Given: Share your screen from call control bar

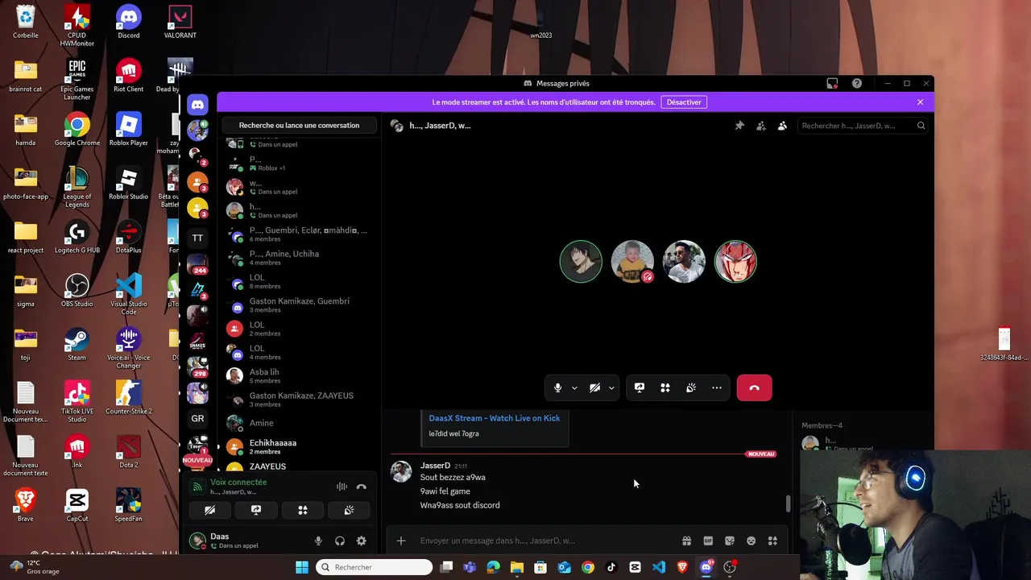Looking at the screenshot, I should pyautogui.click(x=640, y=388).
